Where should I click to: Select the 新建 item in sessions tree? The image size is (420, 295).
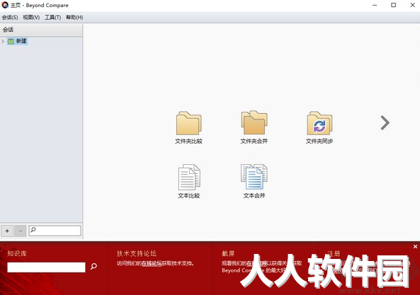[21, 41]
